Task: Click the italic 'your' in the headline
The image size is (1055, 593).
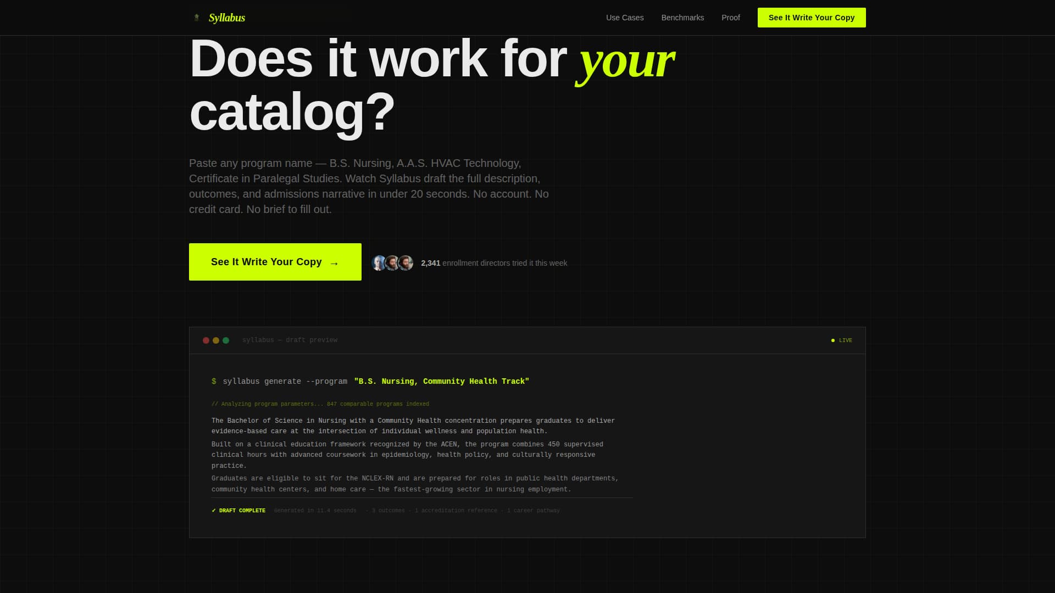Action: (x=626, y=60)
